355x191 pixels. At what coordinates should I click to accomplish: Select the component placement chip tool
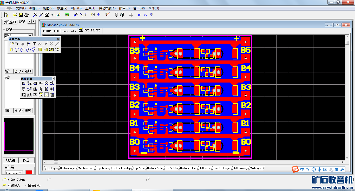[11, 50]
